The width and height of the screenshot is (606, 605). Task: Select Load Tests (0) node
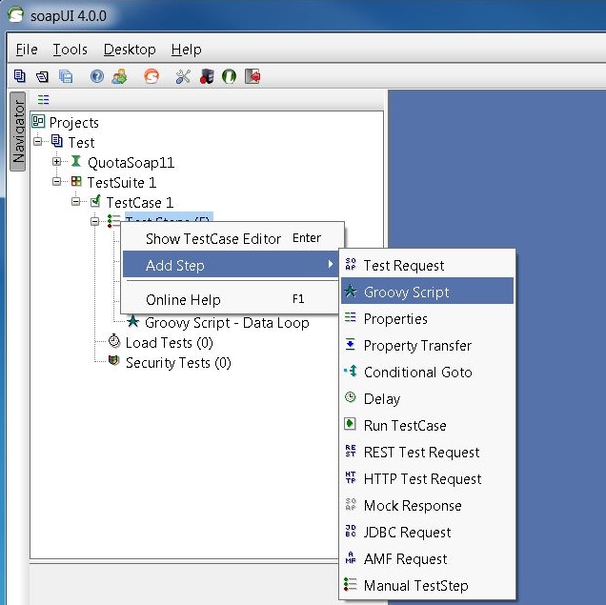click(169, 343)
